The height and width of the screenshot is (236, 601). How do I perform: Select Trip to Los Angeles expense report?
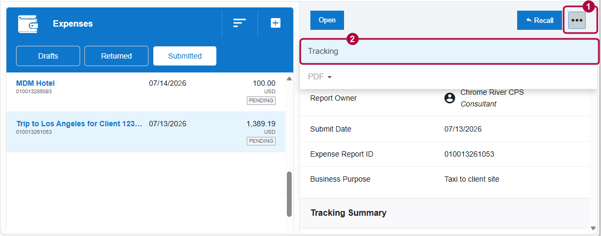pyautogui.click(x=79, y=124)
